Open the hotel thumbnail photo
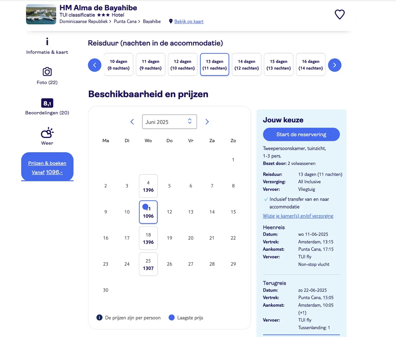The image size is (396, 337). pos(41,14)
